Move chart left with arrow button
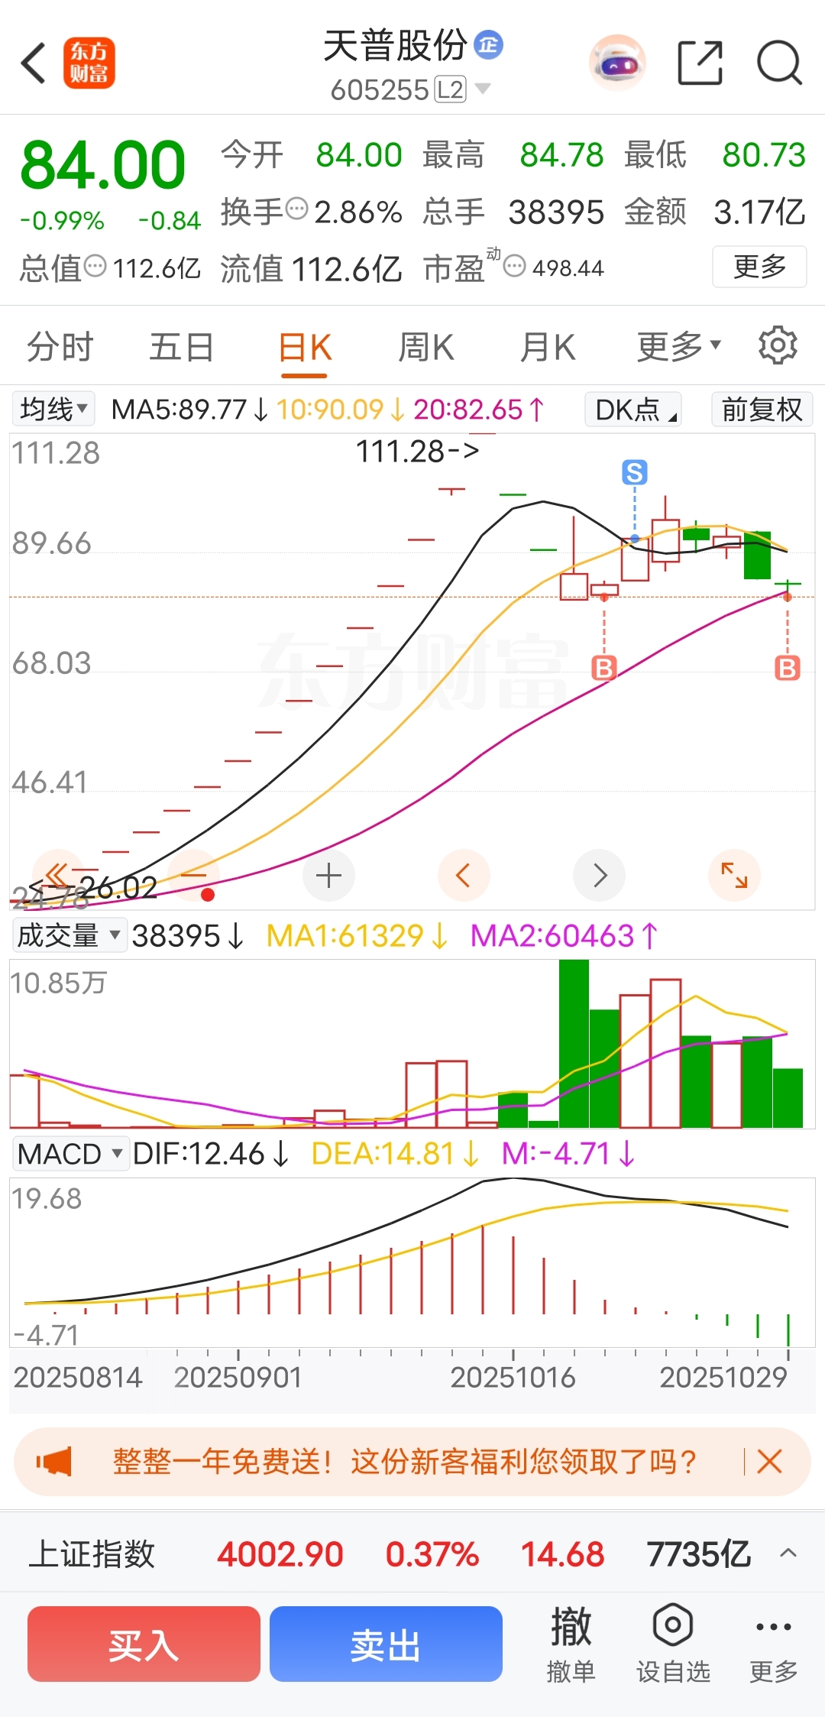The image size is (825, 1717). pyautogui.click(x=464, y=875)
